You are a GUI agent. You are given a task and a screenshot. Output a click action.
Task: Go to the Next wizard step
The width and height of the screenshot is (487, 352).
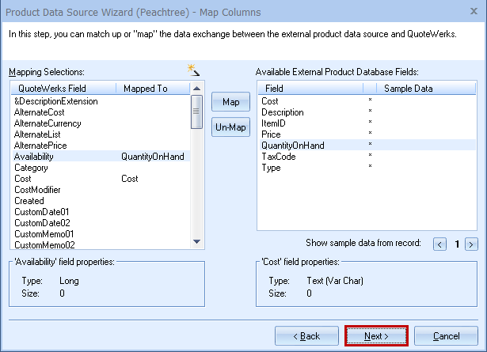pyautogui.click(x=376, y=336)
